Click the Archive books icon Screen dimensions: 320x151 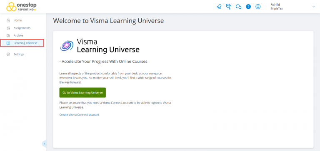point(8,35)
